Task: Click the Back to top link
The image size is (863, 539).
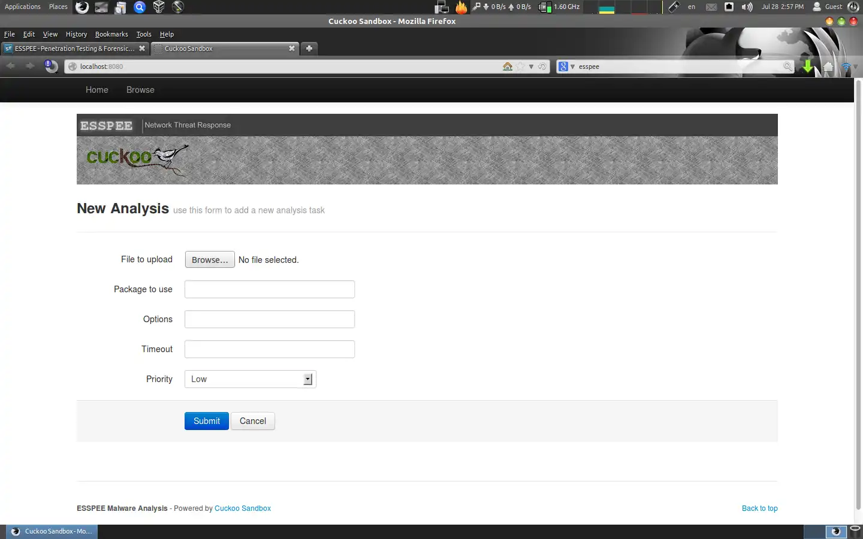Action: pos(760,508)
